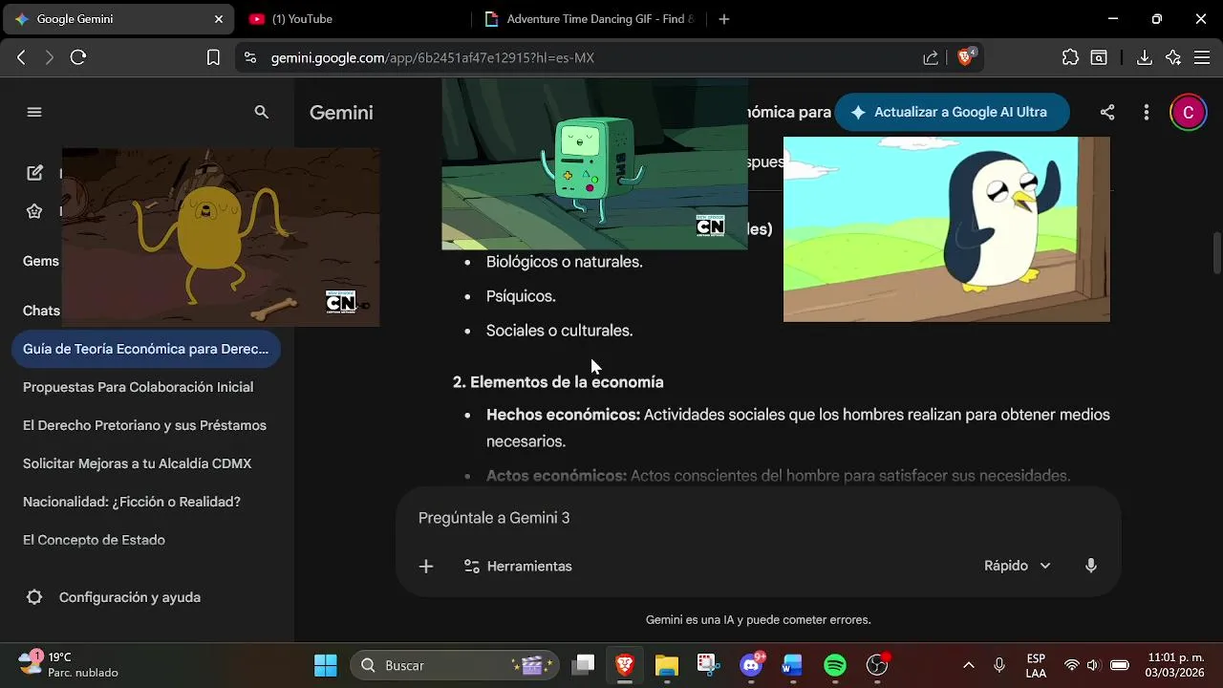Click the bullet text Psíquicos.
This screenshot has height=688, width=1223.
point(521,296)
